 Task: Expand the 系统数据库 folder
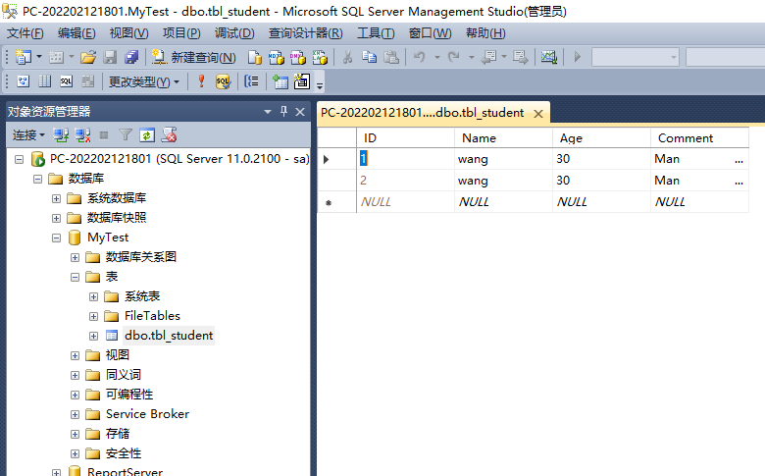(x=57, y=198)
